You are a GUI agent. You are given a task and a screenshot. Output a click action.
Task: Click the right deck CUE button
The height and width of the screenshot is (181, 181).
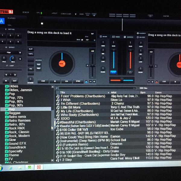pos(164,81)
